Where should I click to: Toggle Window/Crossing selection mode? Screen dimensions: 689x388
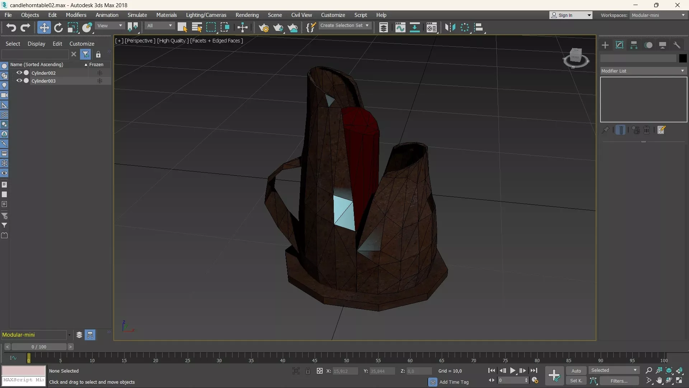225,28
